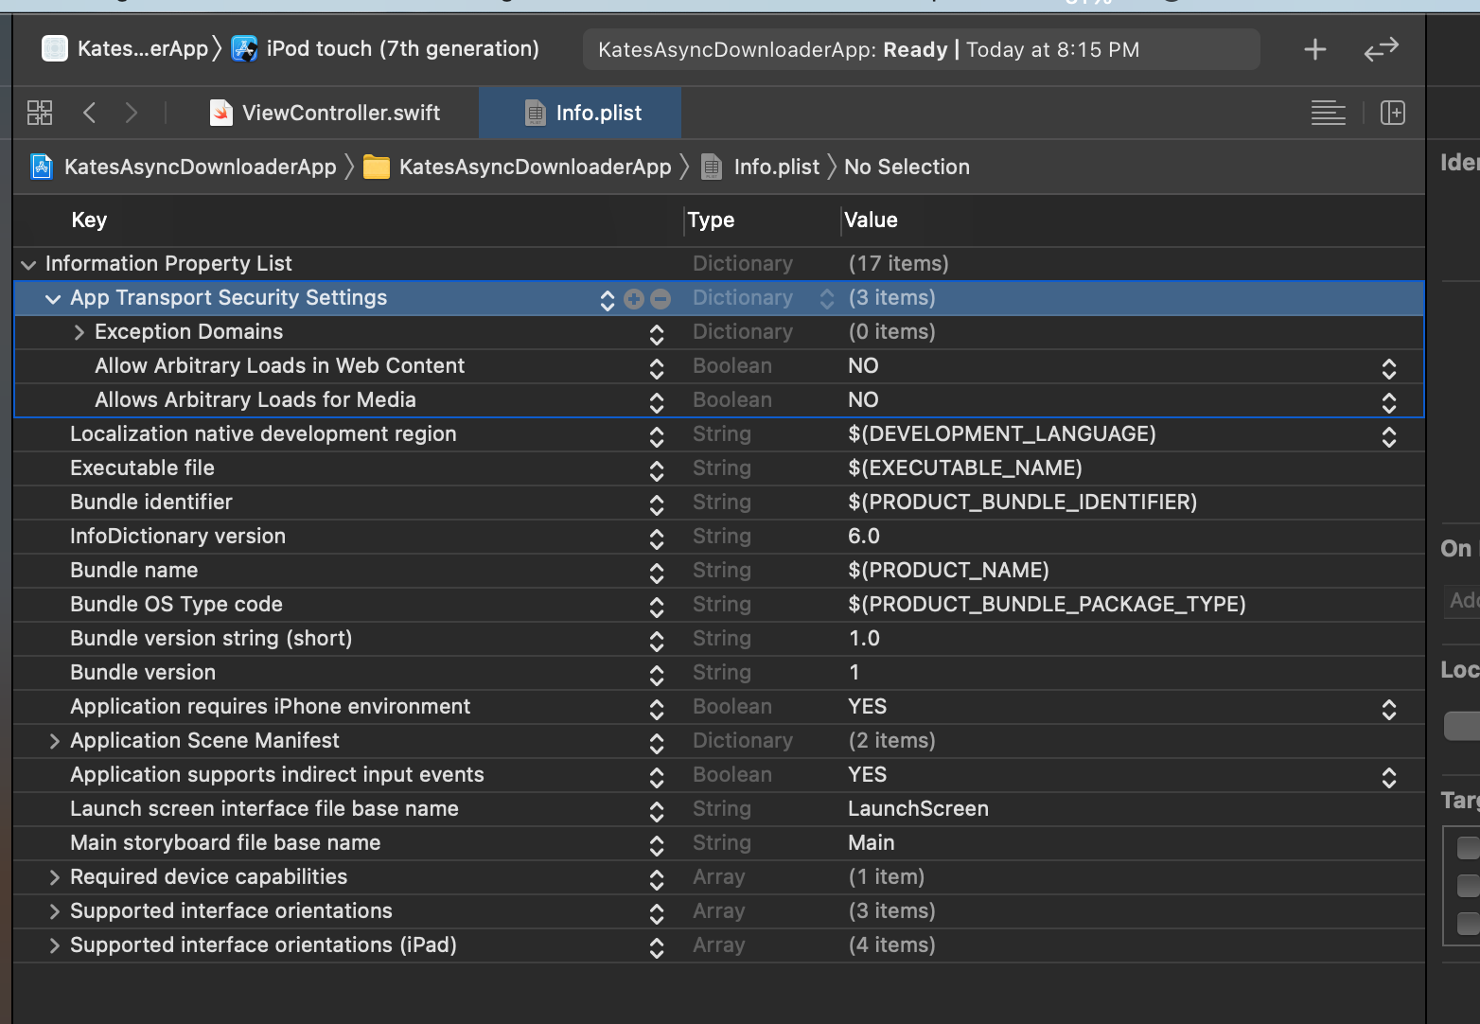The height and width of the screenshot is (1024, 1480).
Task: Collapse App Transport Security Settings
Action: (x=53, y=299)
